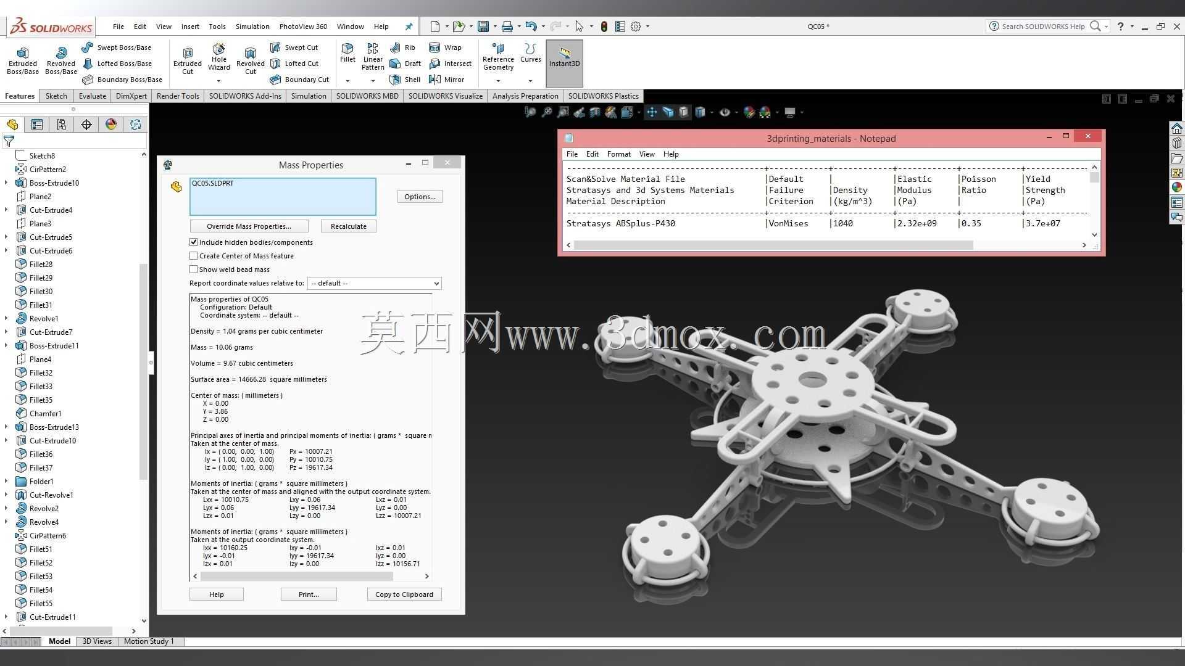Choose the Boundary Cut tool
This screenshot has width=1185, height=666.
pos(299,80)
